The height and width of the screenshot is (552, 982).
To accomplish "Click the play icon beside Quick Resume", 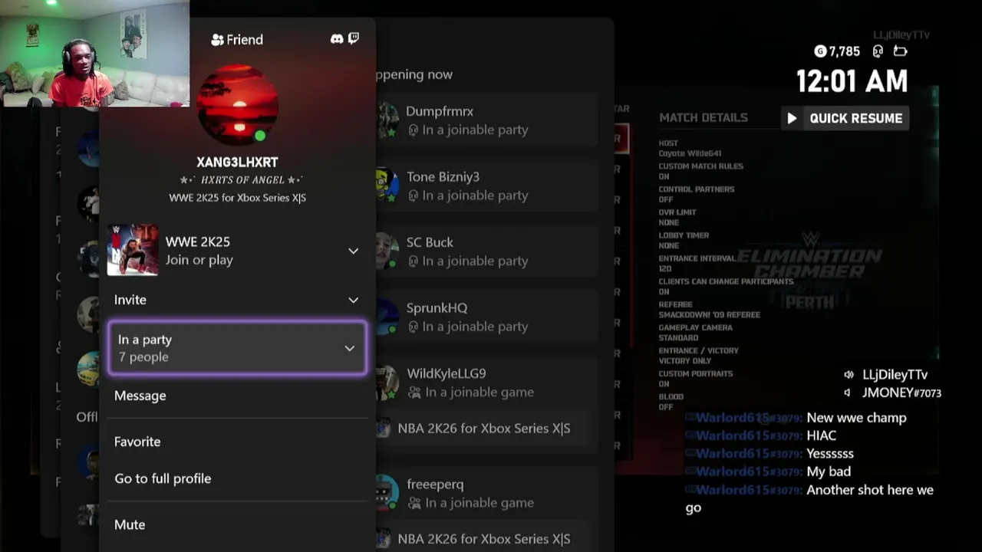I will (x=793, y=118).
